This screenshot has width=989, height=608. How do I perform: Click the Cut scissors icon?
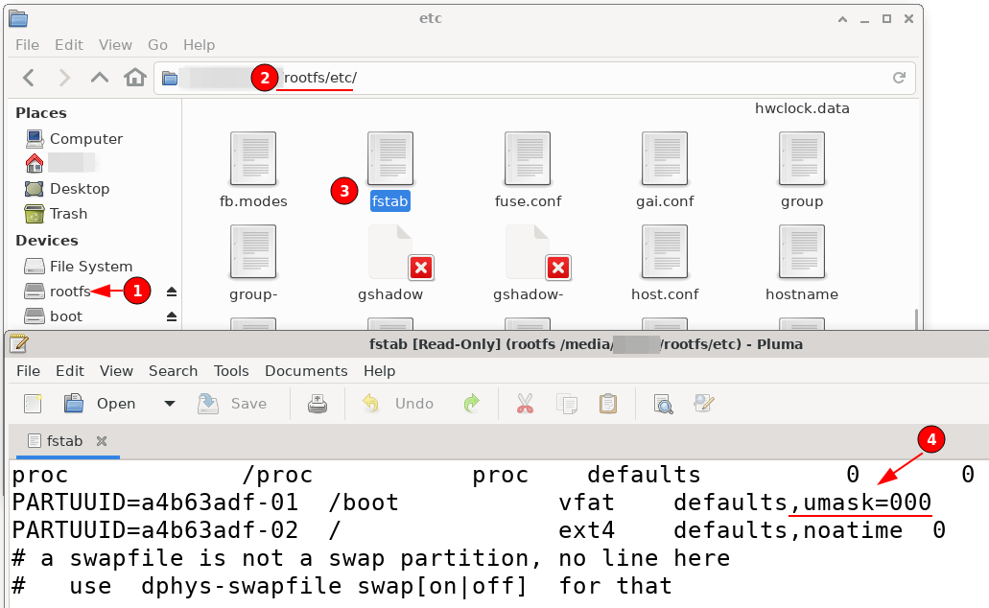point(525,403)
